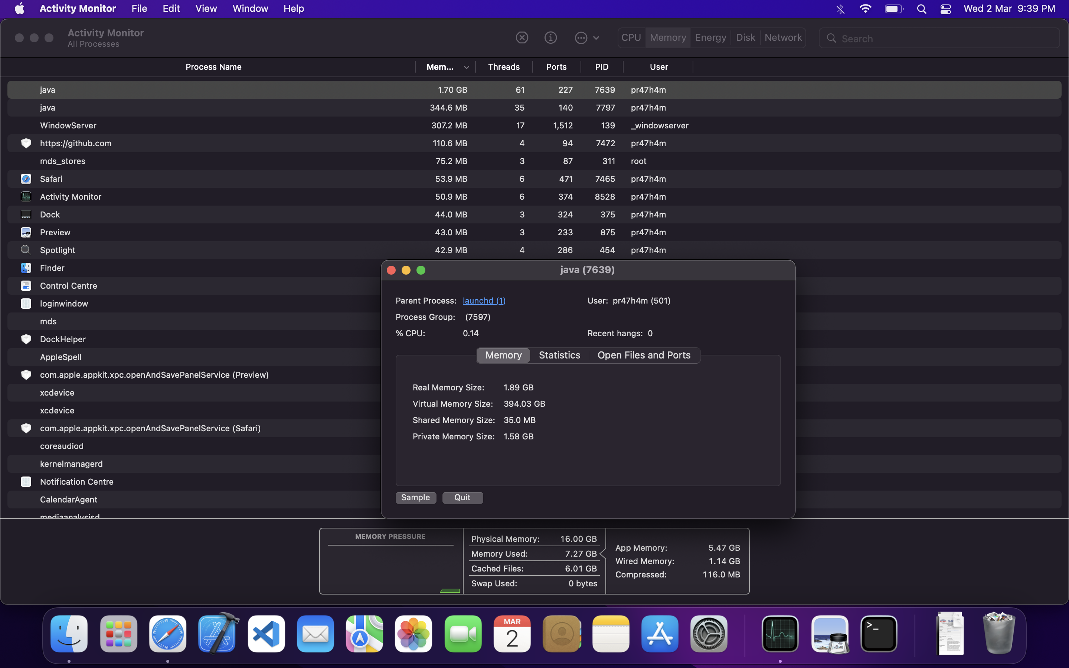Click the Finder icon in process list

(26, 268)
